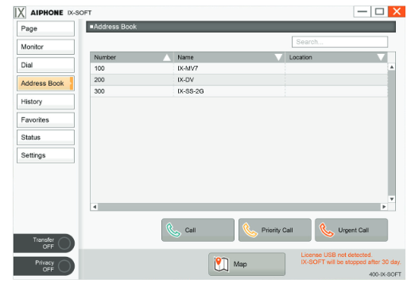The width and height of the screenshot is (415, 287).
Task: Click in the Search field
Action: coord(339,42)
